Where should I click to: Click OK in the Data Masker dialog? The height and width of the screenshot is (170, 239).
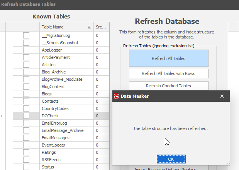(171, 159)
